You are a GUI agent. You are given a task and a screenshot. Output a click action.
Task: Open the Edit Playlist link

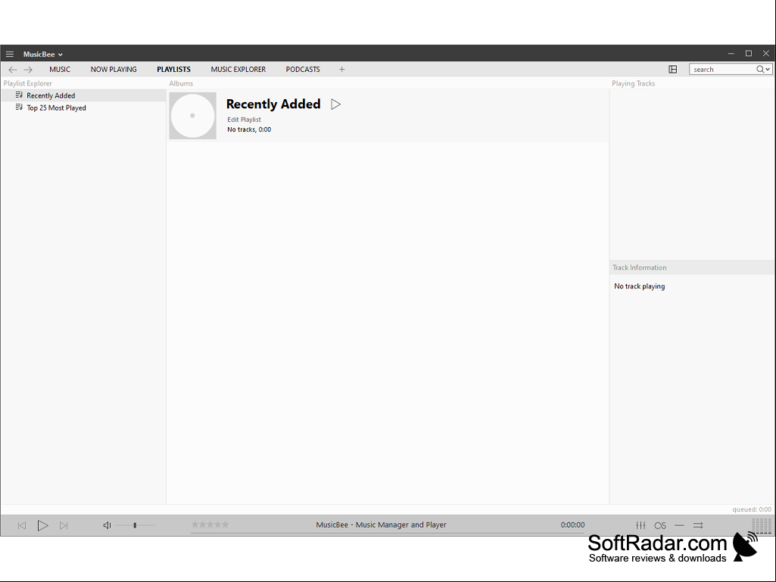click(x=244, y=120)
